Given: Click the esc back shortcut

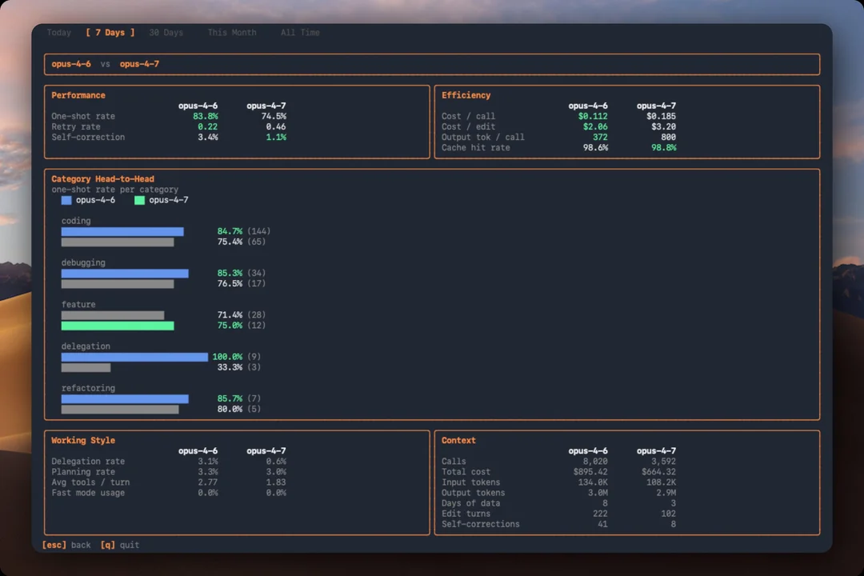Looking at the screenshot, I should [66, 545].
